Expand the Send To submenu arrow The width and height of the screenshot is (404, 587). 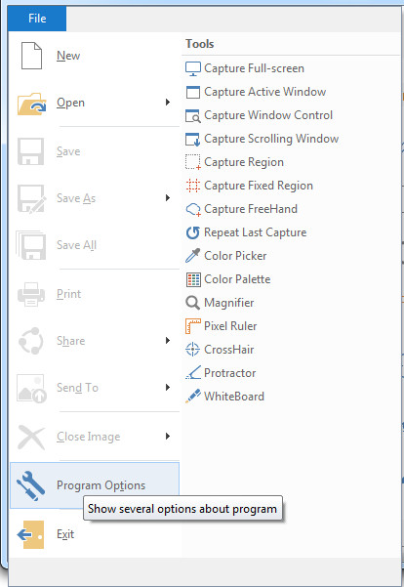click(x=168, y=387)
